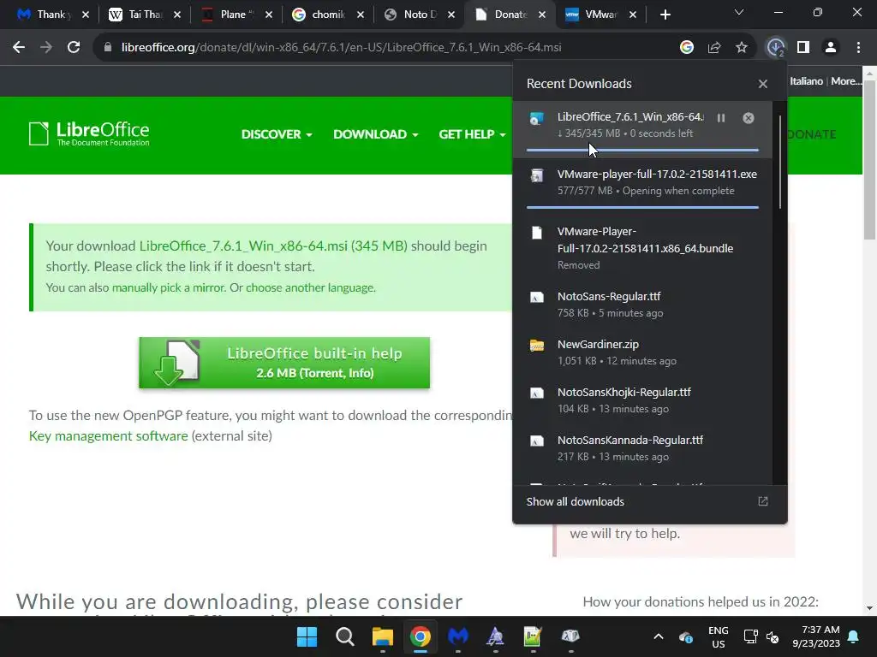The width and height of the screenshot is (877, 657).
Task: Open popout icon next to Show all downloads
Action: (x=763, y=501)
